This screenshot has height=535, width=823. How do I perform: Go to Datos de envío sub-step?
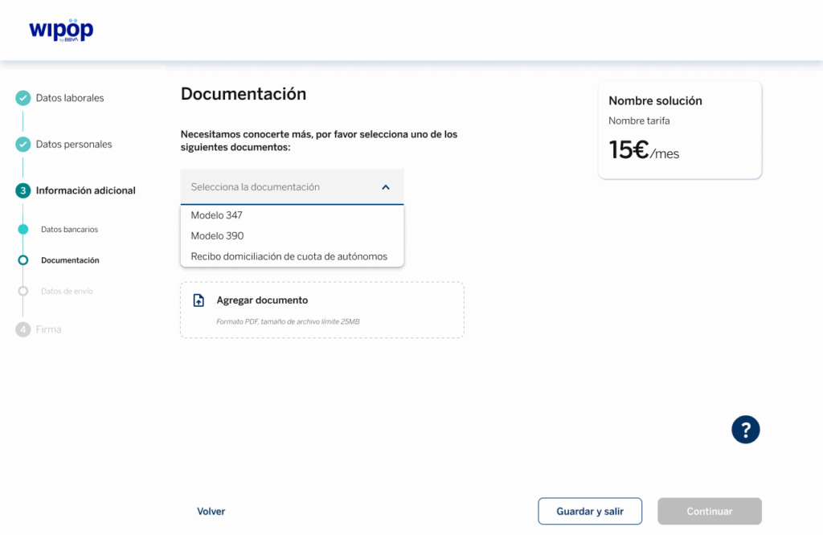(67, 291)
